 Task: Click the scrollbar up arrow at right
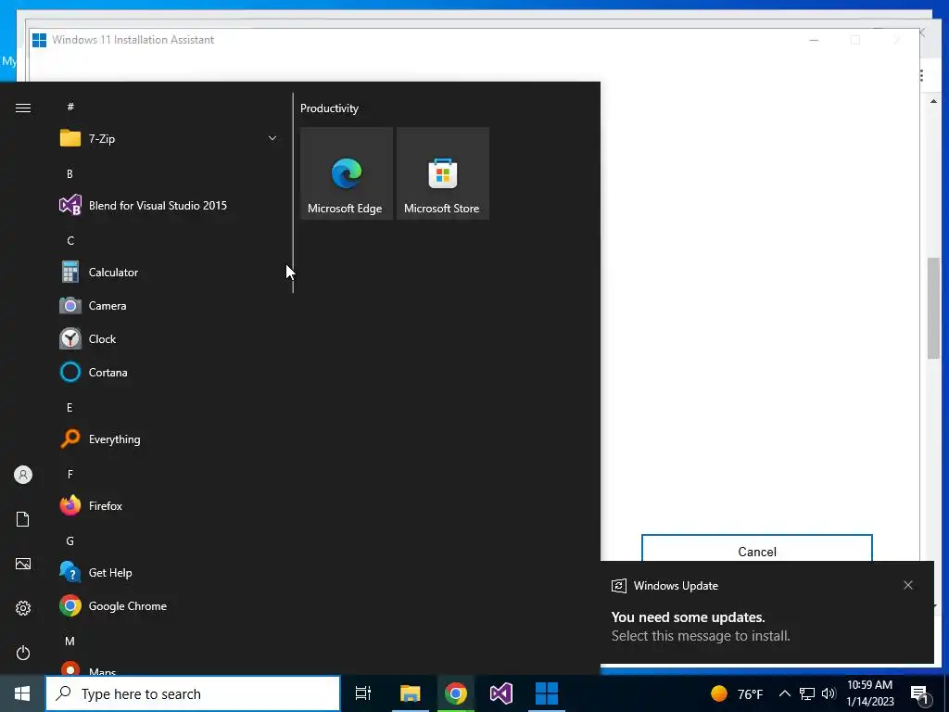coord(933,101)
